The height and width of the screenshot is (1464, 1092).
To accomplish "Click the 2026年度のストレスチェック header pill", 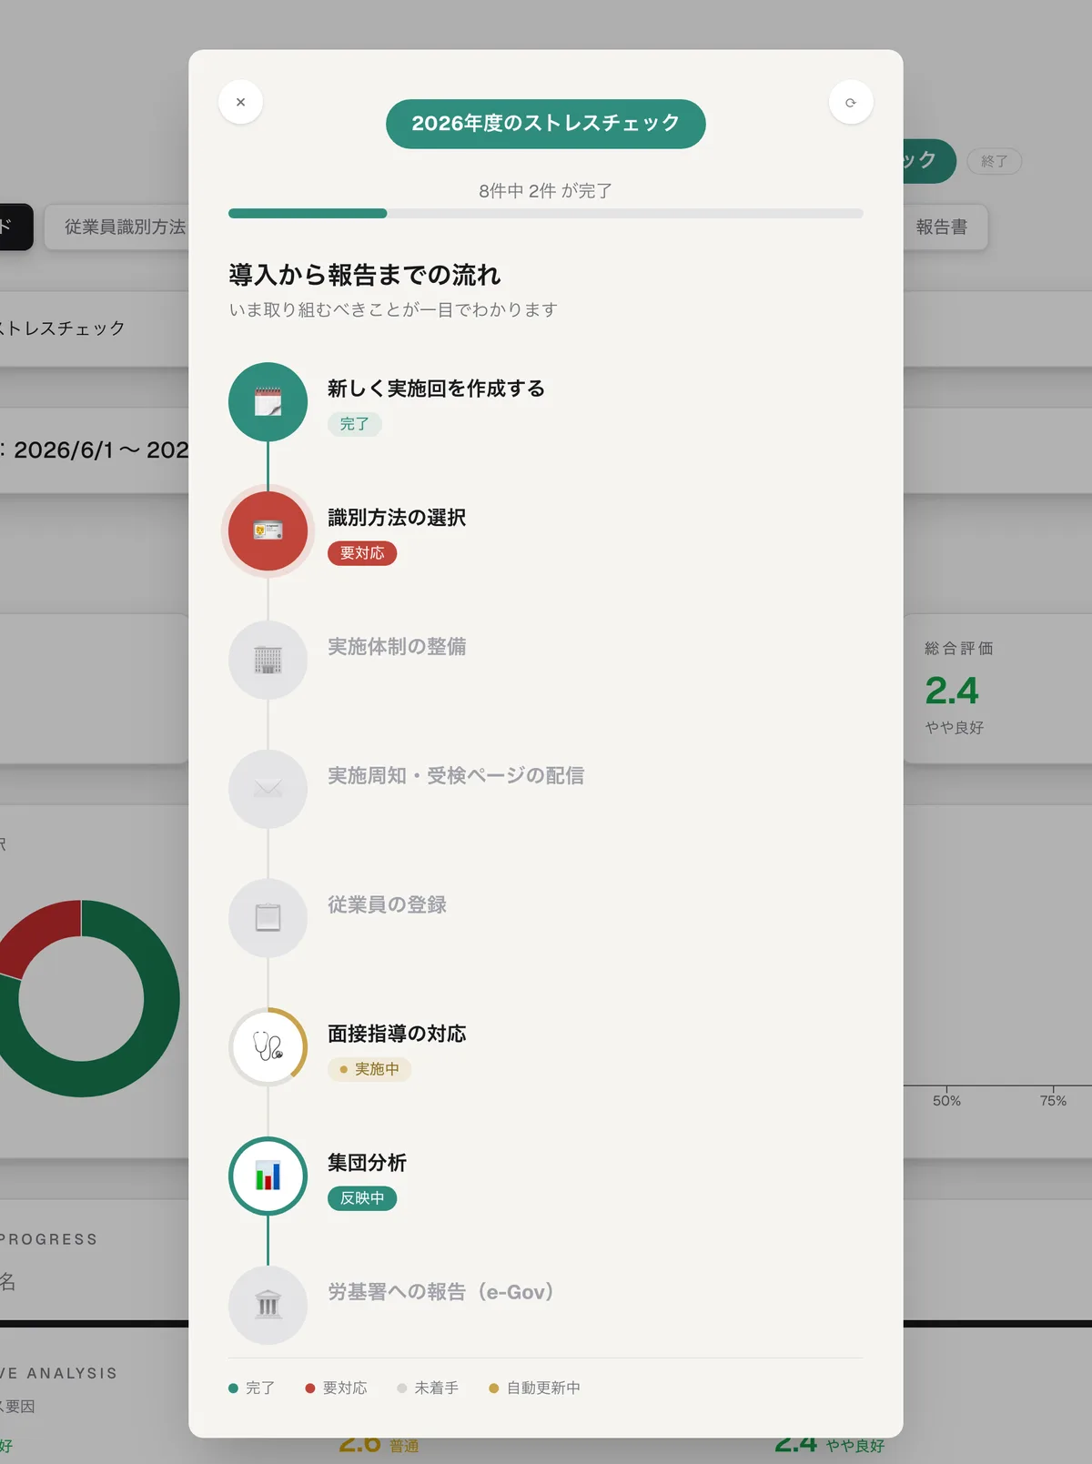I will pyautogui.click(x=546, y=124).
